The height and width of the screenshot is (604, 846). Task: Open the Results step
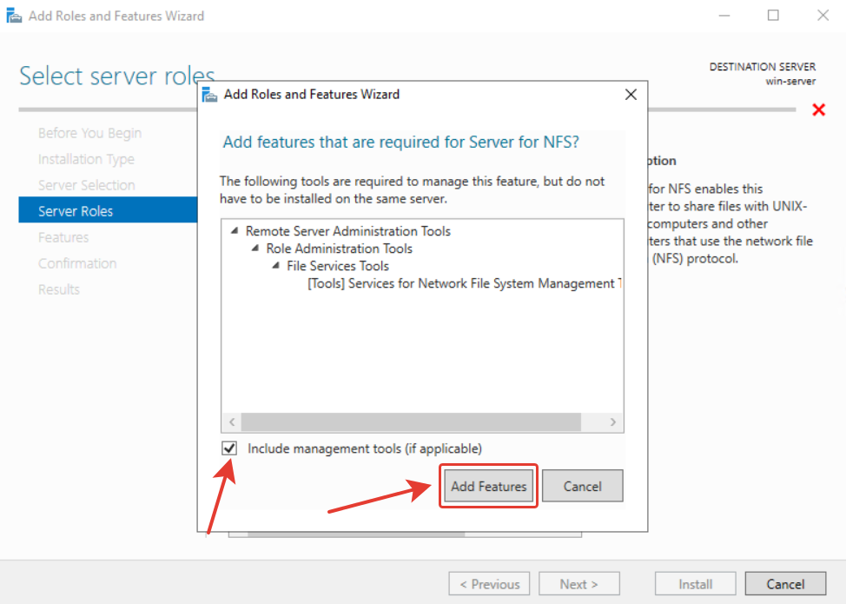[59, 289]
